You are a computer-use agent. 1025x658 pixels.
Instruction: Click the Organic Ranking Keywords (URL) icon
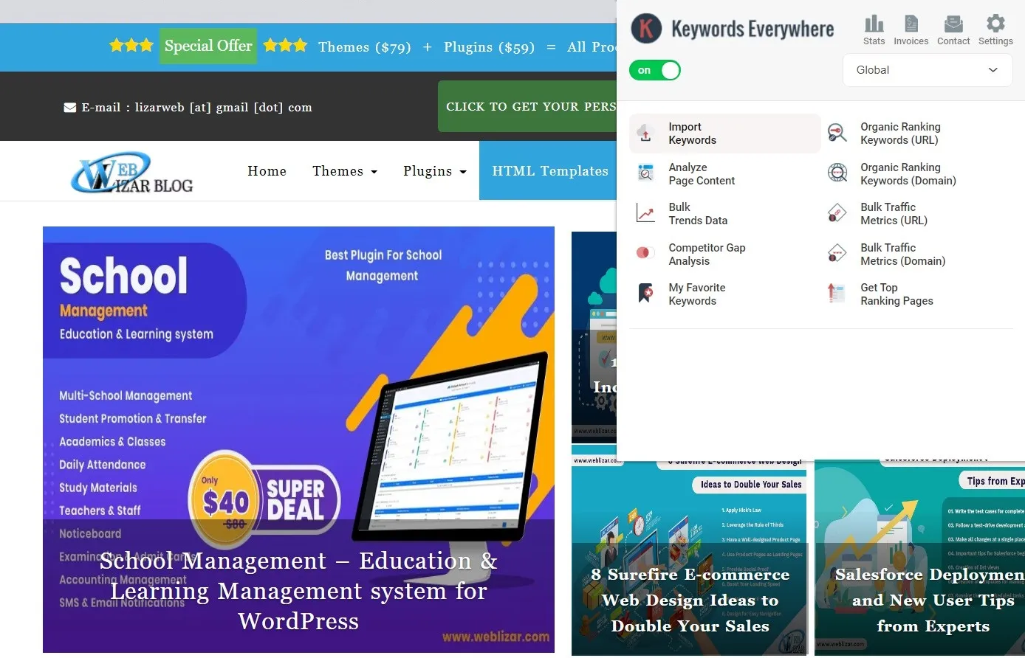(837, 133)
